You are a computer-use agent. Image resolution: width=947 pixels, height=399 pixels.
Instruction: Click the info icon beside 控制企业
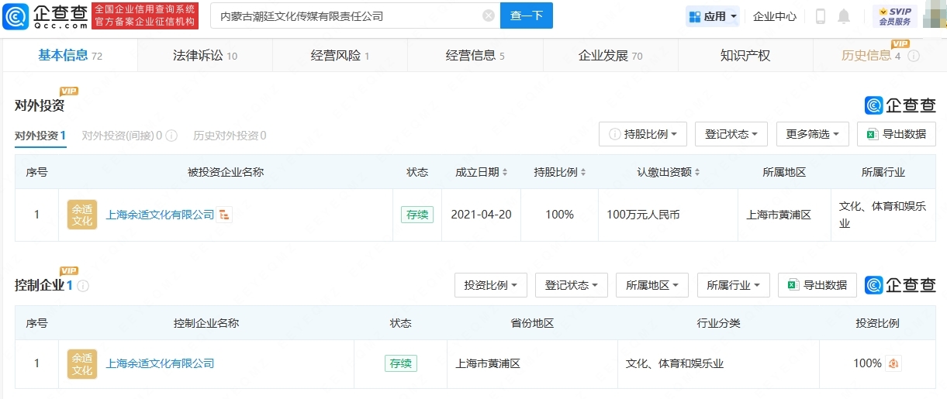[83, 286]
